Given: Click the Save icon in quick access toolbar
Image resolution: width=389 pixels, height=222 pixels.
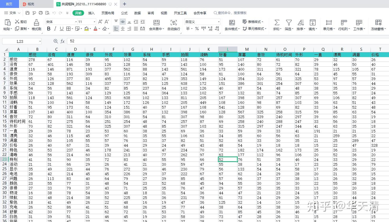Looking at the screenshot, I should pyautogui.click(x=27, y=13).
